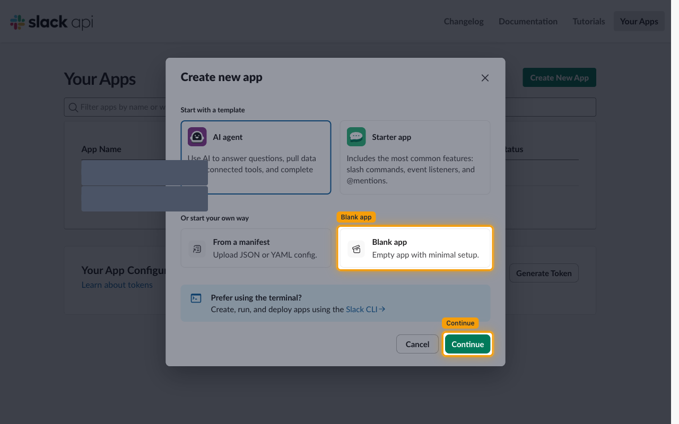Image resolution: width=679 pixels, height=424 pixels.
Task: Click the Generate Token button
Action: coord(544,273)
